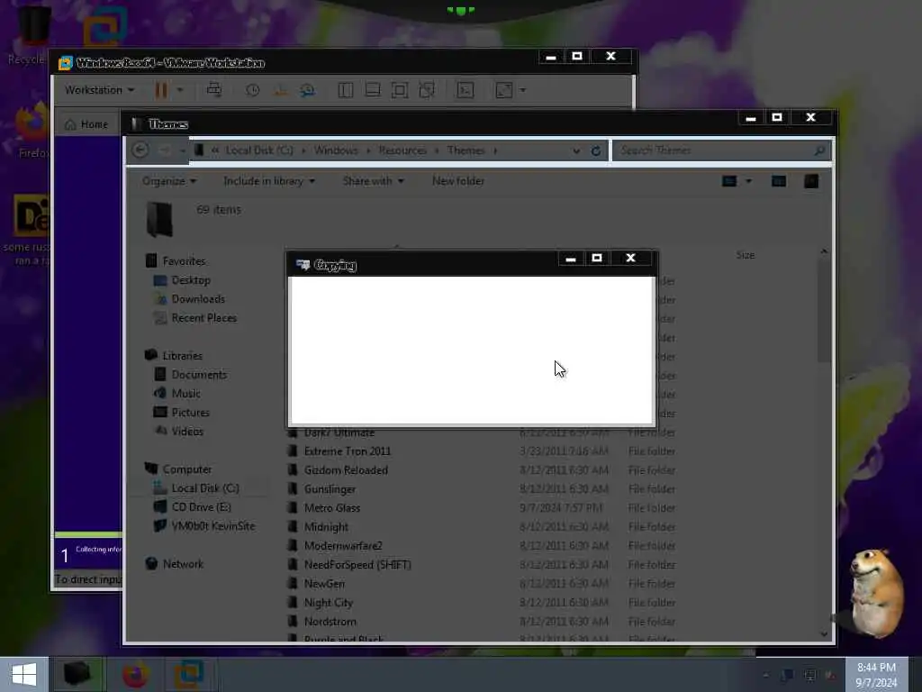
Task: Select Computer in the navigation pane
Action: click(187, 469)
